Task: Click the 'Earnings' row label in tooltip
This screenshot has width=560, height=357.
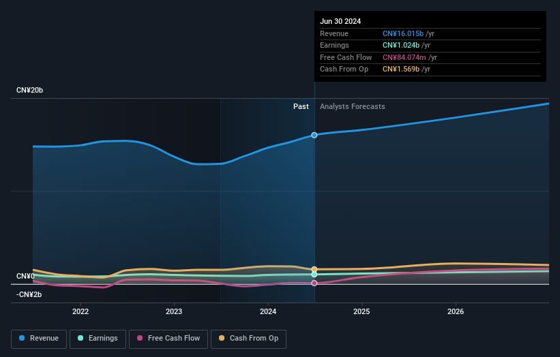Action: pyautogui.click(x=334, y=45)
